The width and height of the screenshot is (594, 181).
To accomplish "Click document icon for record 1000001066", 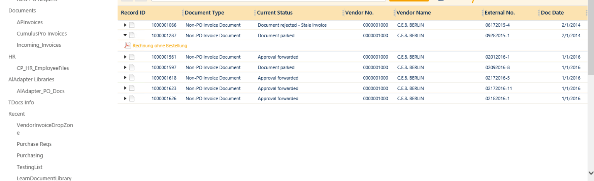I will pos(132,25).
